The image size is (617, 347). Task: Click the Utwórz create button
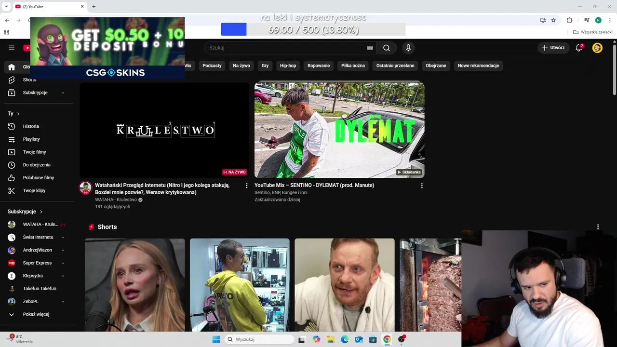[553, 48]
